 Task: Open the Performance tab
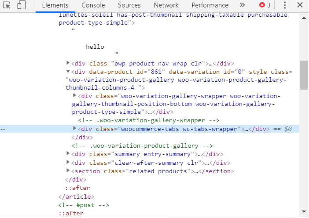coord(210,5)
